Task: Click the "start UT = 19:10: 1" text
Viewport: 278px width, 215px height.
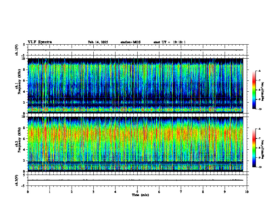Action: tap(170, 42)
